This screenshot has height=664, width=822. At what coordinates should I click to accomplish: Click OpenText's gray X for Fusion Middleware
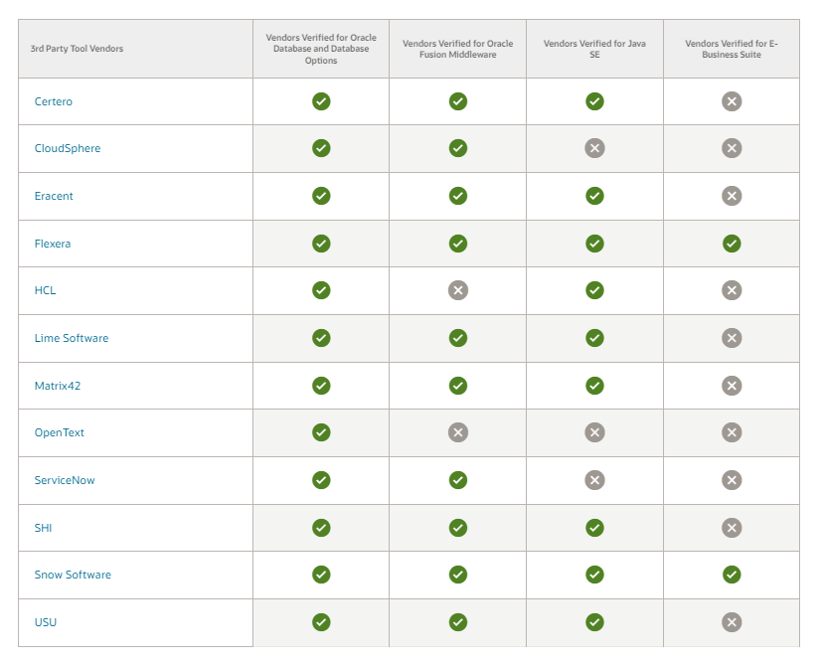pos(458,432)
